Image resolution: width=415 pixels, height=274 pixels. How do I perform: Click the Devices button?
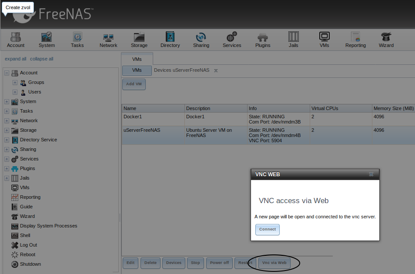(x=174, y=263)
